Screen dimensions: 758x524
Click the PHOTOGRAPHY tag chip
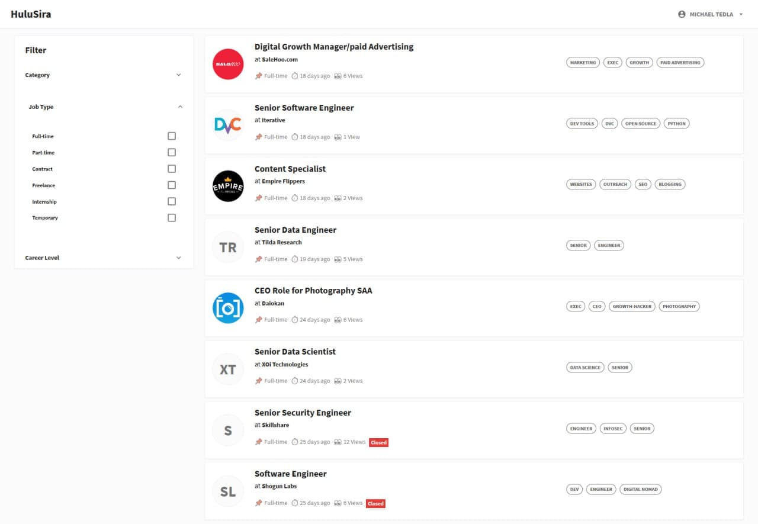[679, 307]
